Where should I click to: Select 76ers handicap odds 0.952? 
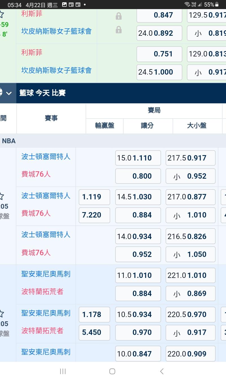pos(138,254)
